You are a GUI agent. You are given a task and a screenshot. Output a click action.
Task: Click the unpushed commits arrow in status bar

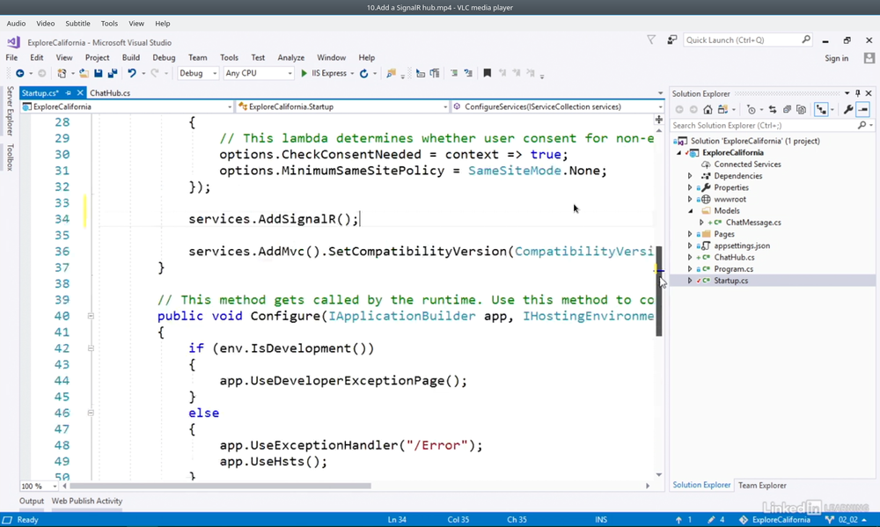(x=678, y=520)
